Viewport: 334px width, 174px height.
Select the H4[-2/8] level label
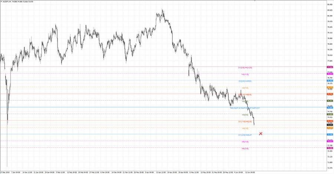point(245,148)
